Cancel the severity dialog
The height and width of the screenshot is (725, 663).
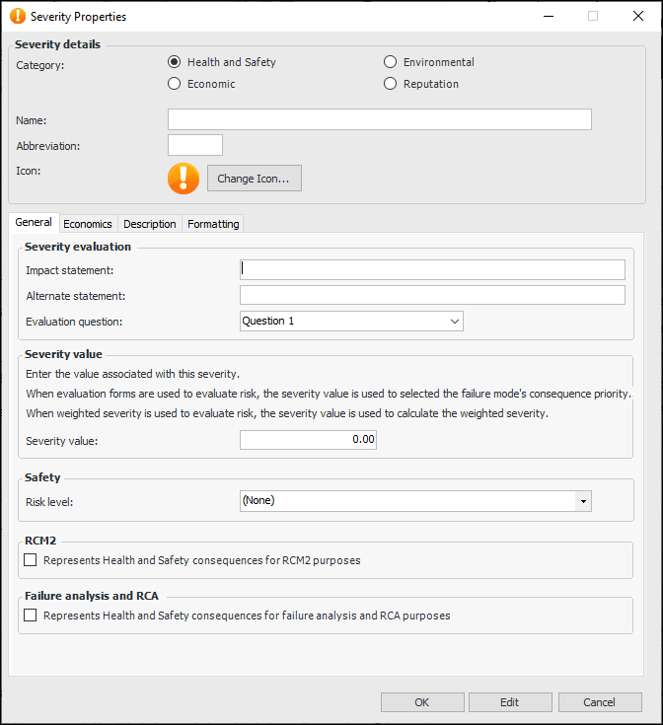coord(599,702)
